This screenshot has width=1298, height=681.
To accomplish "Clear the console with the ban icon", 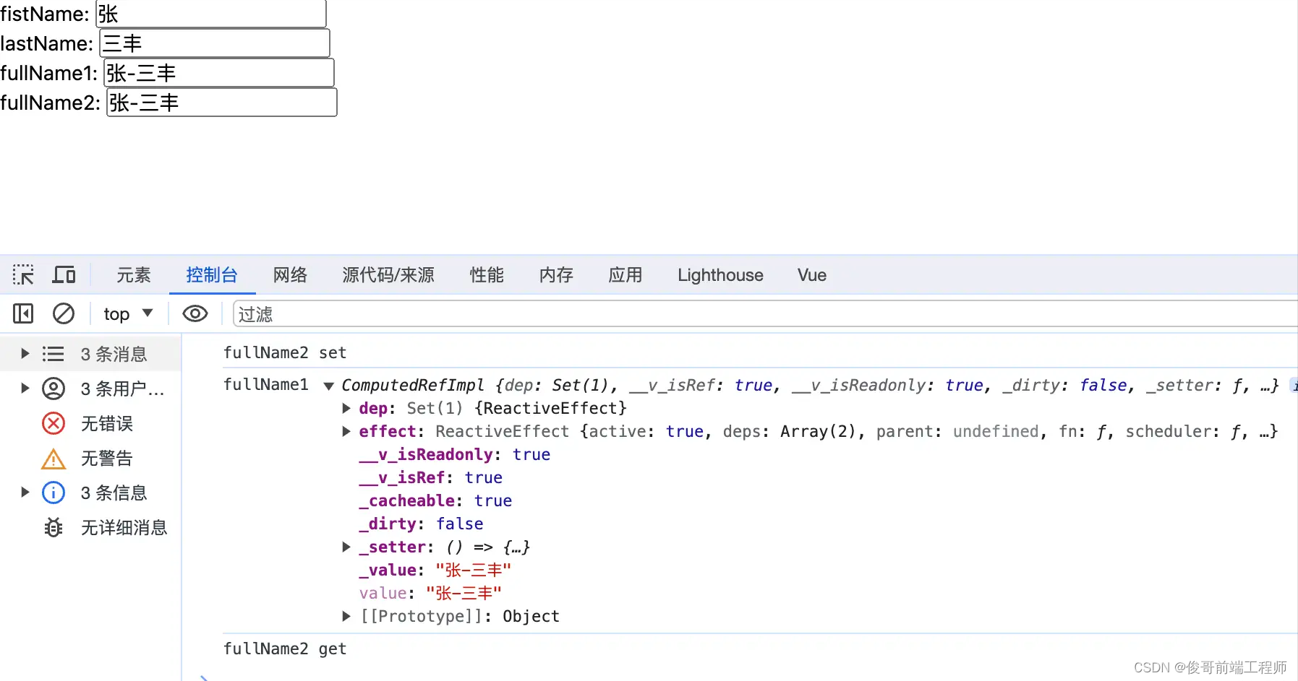I will pos(64,313).
